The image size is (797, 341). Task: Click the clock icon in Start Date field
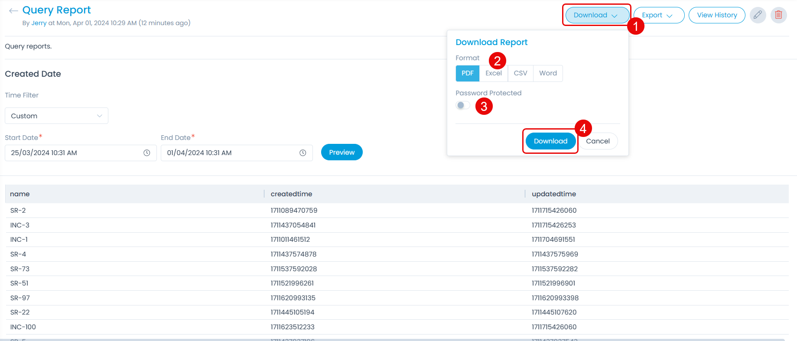coord(146,153)
